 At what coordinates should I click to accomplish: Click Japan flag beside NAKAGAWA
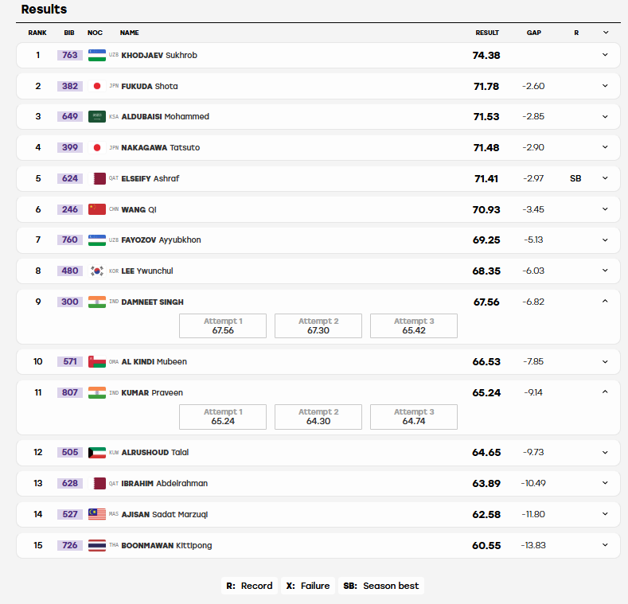click(x=97, y=147)
